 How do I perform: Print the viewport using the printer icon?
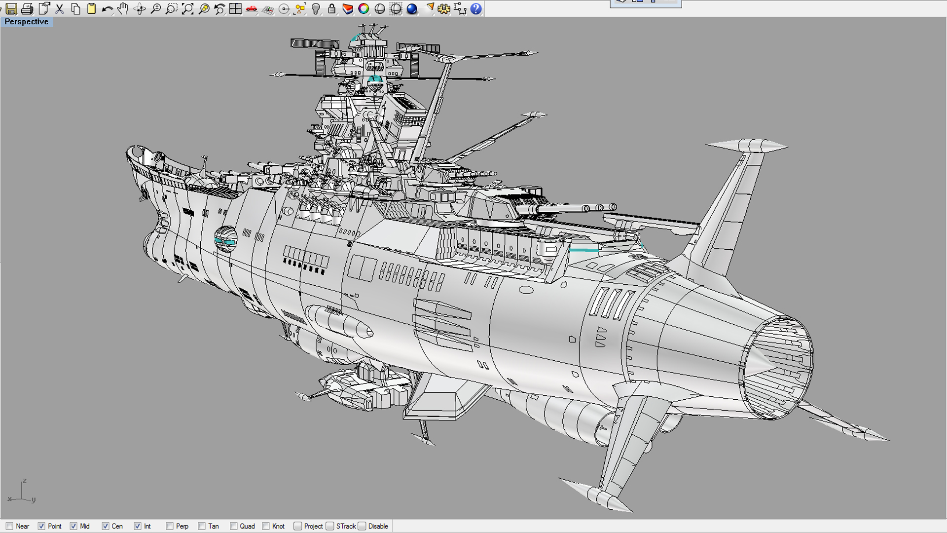click(x=28, y=9)
